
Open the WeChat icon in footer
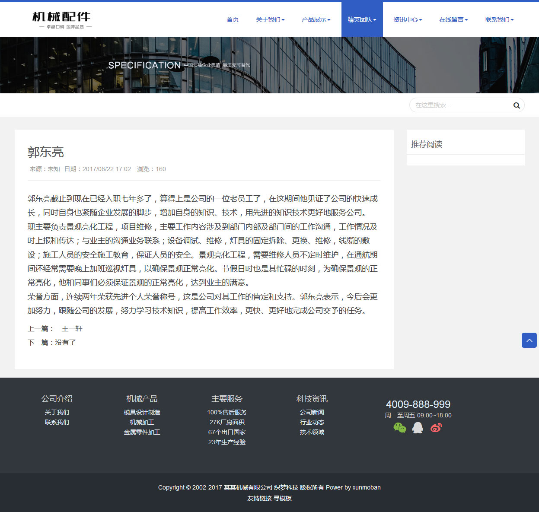pos(400,428)
